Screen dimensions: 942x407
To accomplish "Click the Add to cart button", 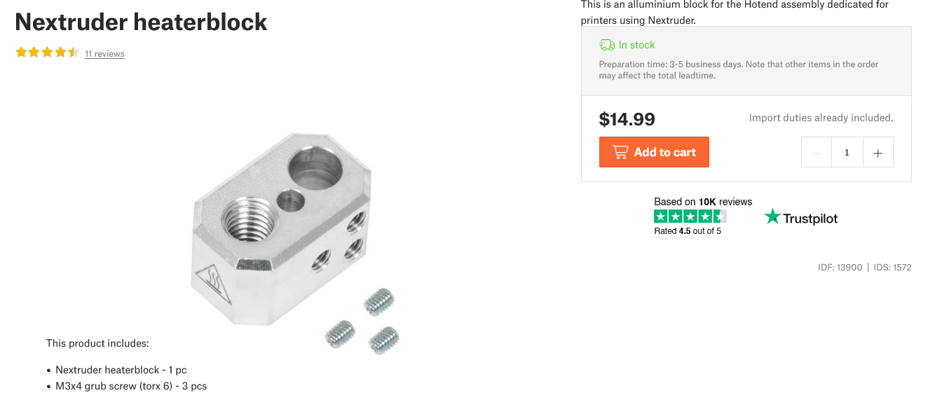I will 654,152.
